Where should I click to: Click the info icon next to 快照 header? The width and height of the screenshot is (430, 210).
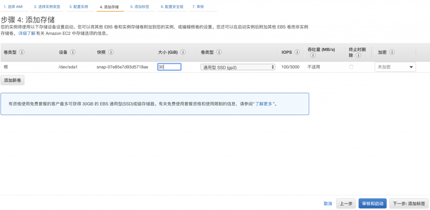click(x=111, y=52)
